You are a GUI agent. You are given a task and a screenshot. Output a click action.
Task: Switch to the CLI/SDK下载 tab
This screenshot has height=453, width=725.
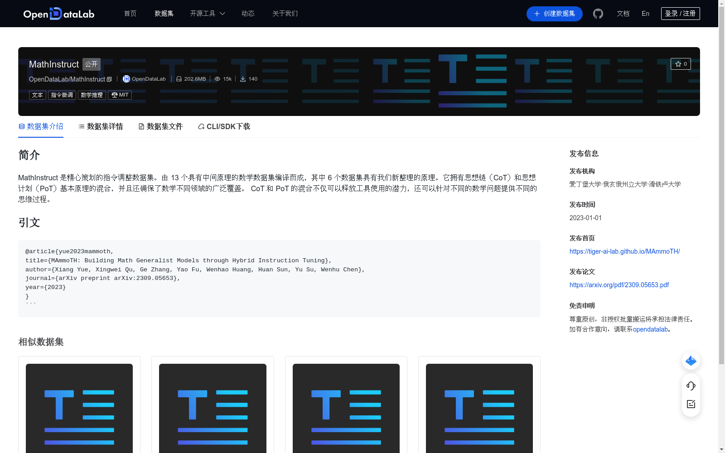(223, 126)
